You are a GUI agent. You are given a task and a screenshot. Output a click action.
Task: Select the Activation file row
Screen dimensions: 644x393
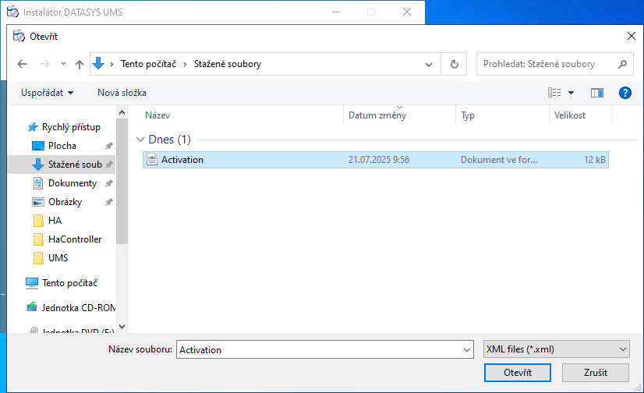pos(375,160)
